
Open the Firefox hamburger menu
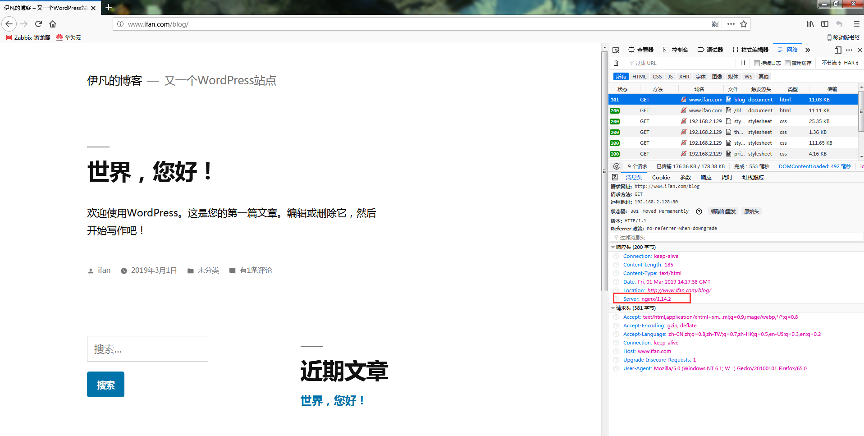click(857, 24)
